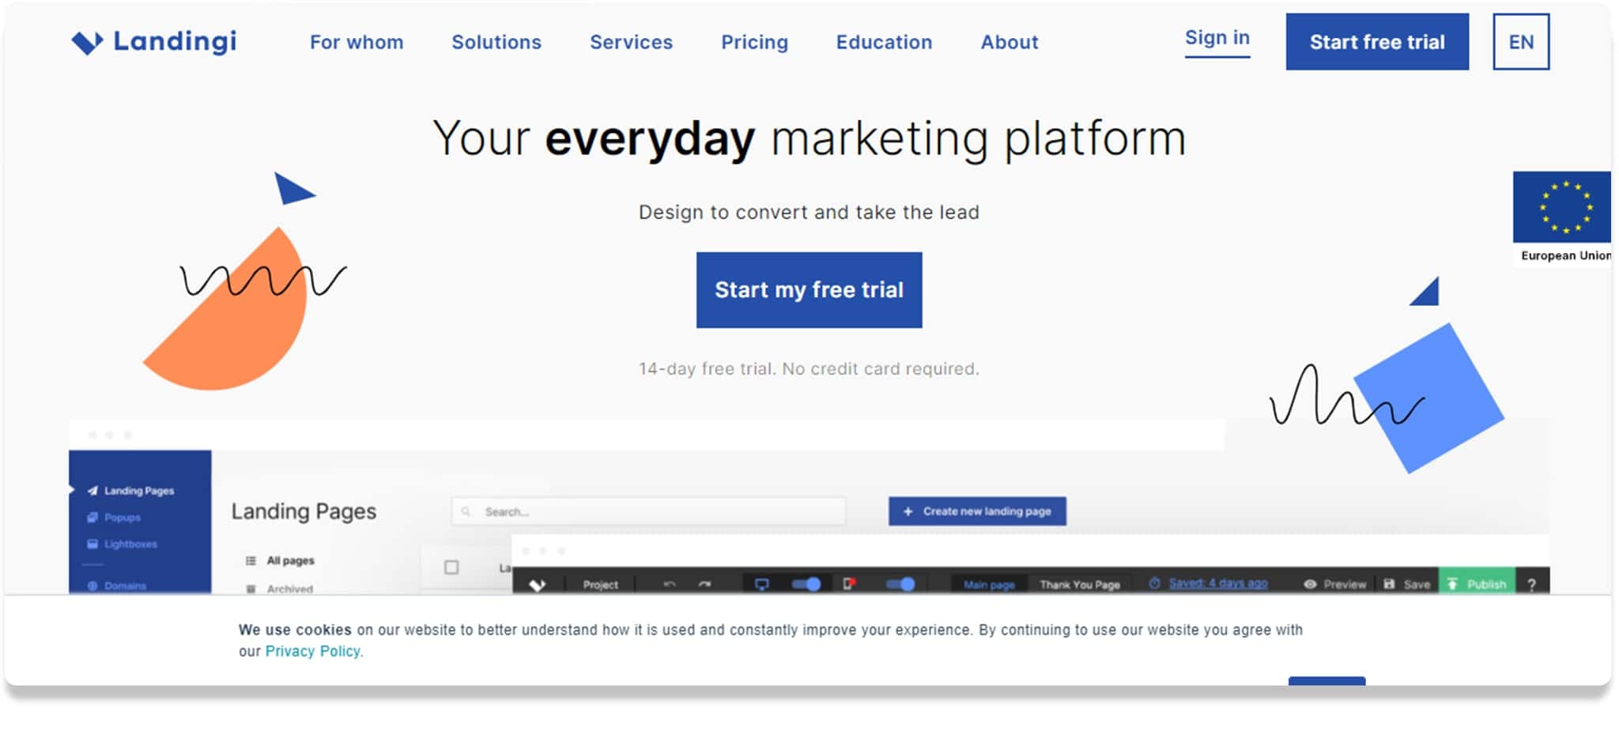Select the Archived filter
Screen dimensions: 1619x740
pos(280,589)
